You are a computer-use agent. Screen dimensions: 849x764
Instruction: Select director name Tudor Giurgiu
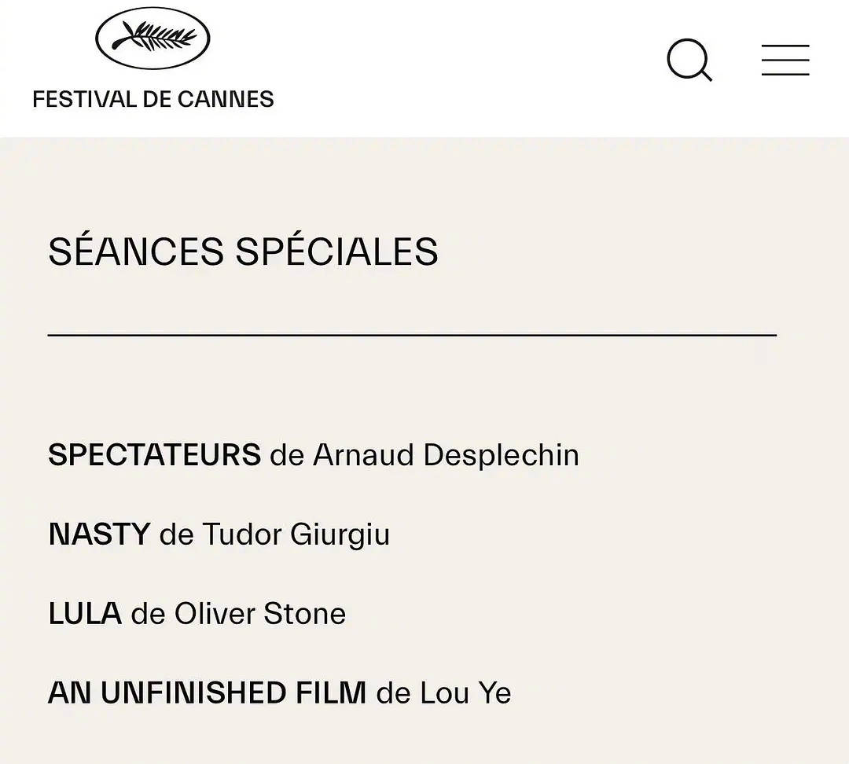coord(296,534)
